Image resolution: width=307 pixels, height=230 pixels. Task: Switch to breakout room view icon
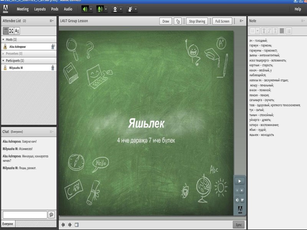pyautogui.click(x=11, y=31)
